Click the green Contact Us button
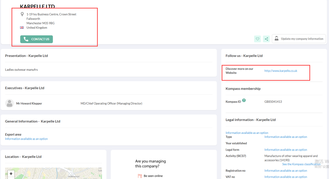 [x=37, y=39]
